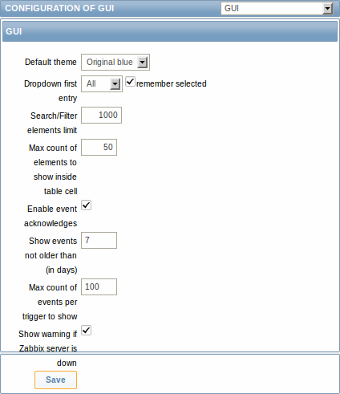
Task: Click the Show events not older than field showing 7
Action: pos(99,240)
